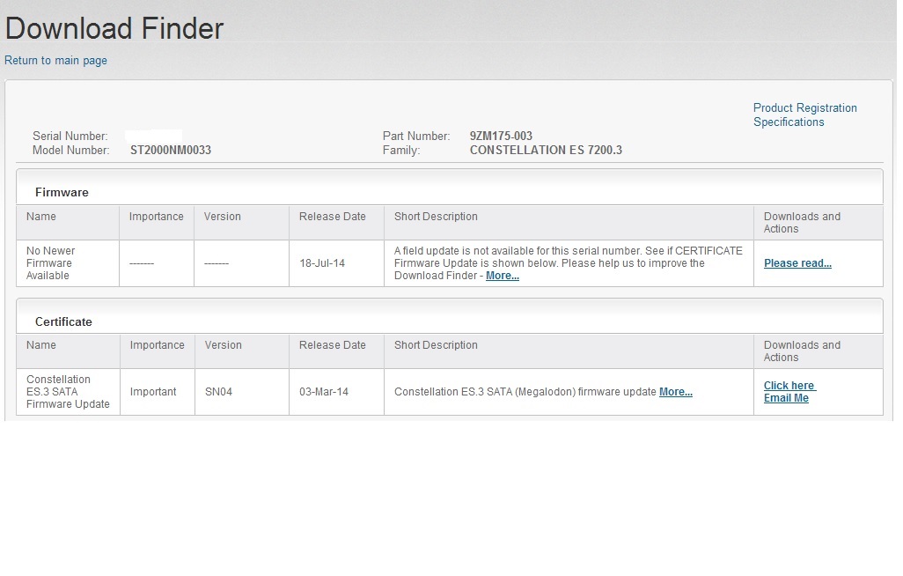
Task: Select Importance header in Certificate table
Action: (x=158, y=345)
